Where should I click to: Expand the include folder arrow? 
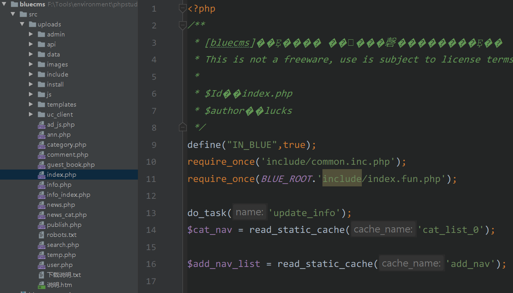[x=31, y=75]
